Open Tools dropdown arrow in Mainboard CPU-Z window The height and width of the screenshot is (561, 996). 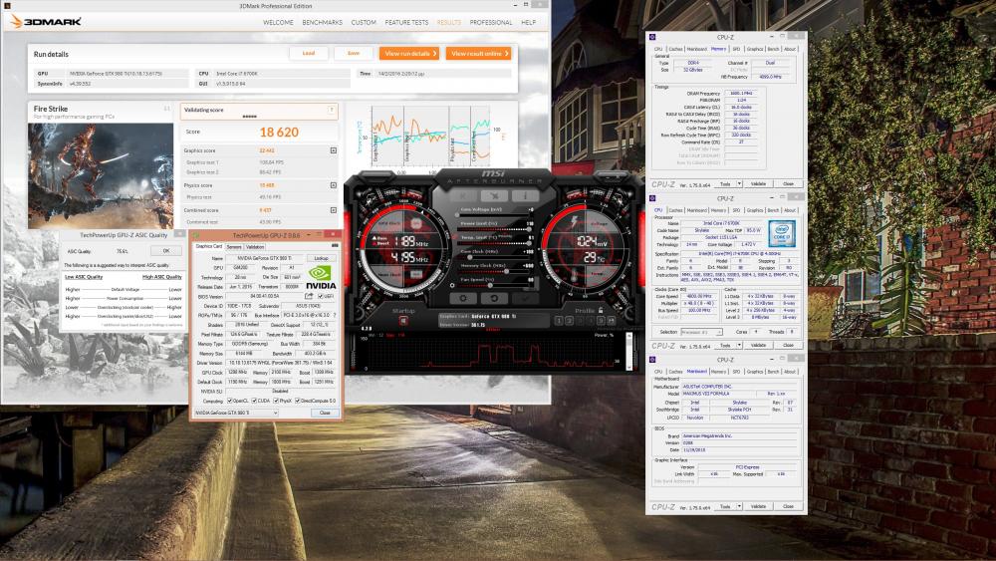pyautogui.click(x=739, y=507)
